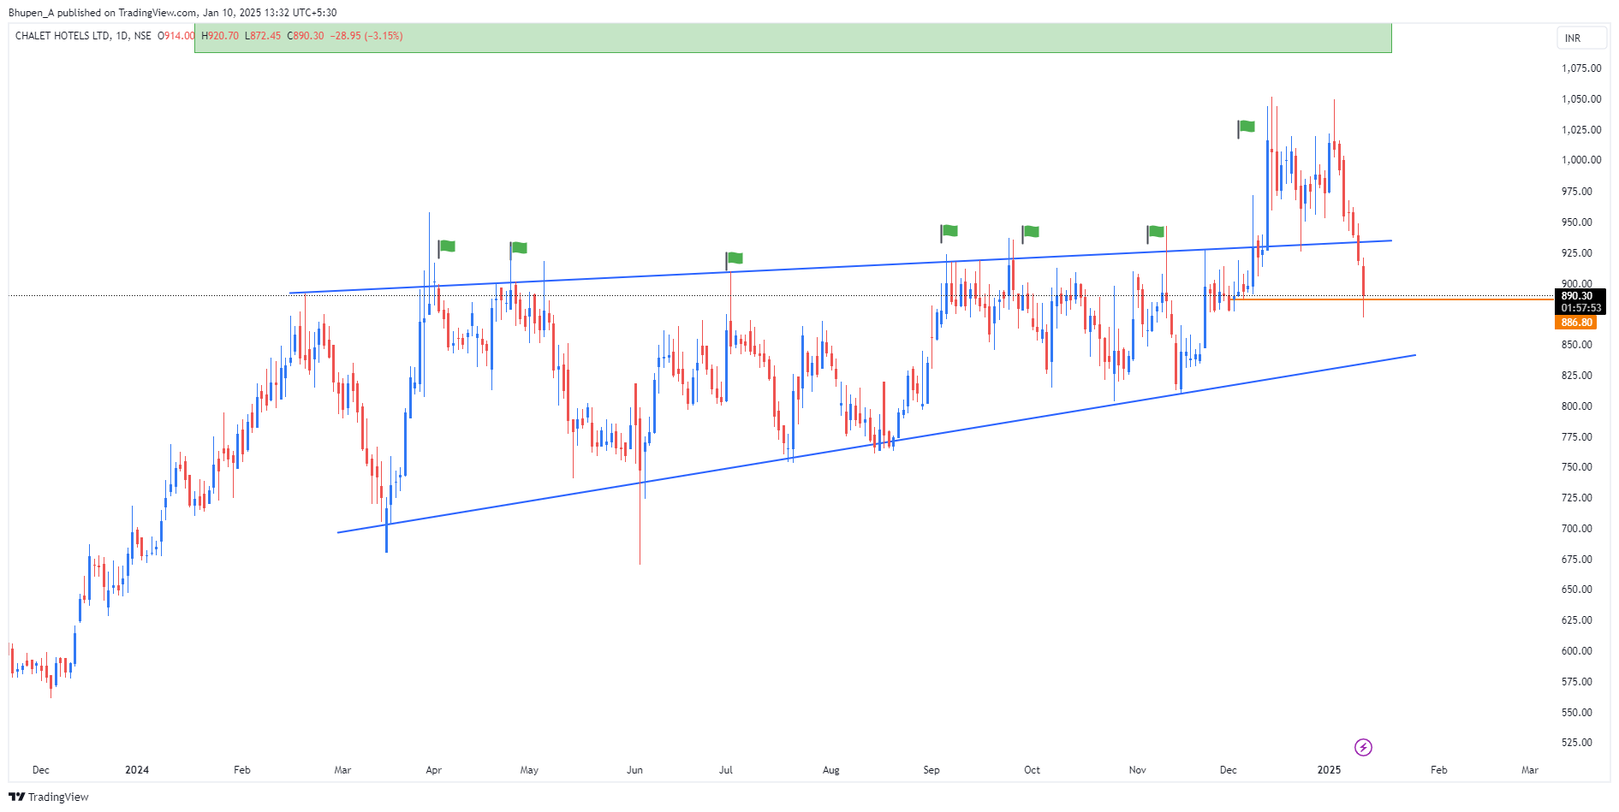Click the close value C890.30
The height and width of the screenshot is (812, 1619).
306,36
